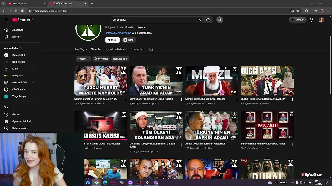Open the account avatar menu
The image size is (332, 186).
click(321, 20)
